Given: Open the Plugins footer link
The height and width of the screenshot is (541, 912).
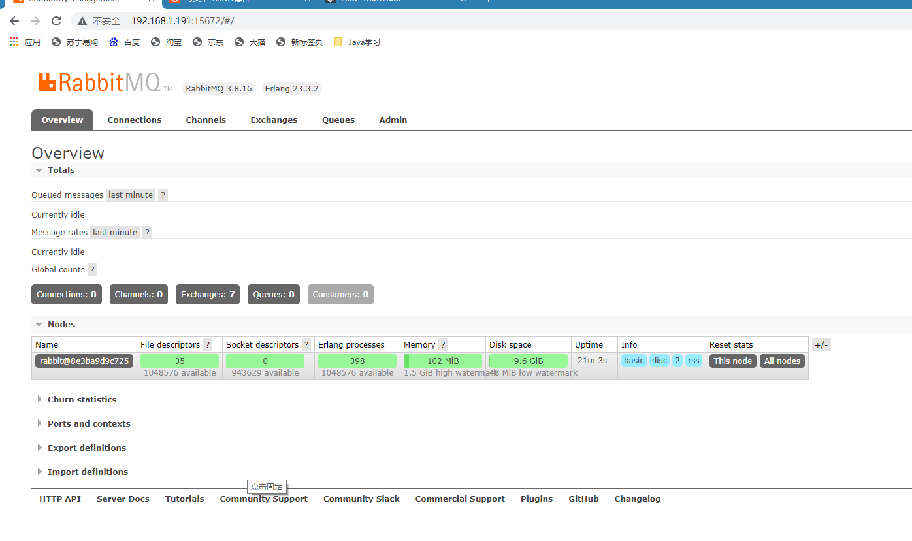Looking at the screenshot, I should point(536,499).
